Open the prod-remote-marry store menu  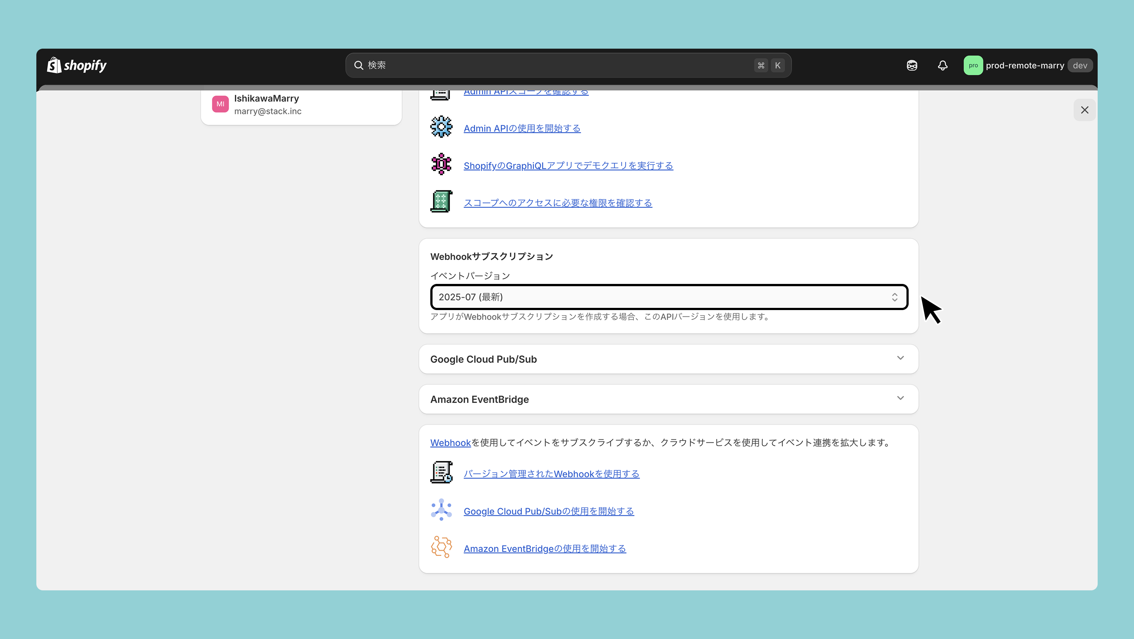(x=1025, y=65)
